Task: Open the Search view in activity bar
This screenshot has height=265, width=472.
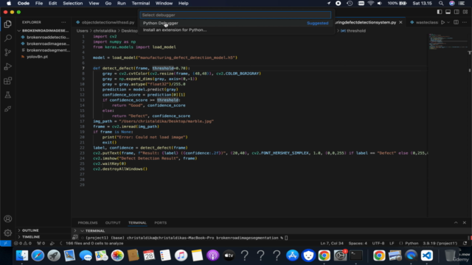Action: [8, 38]
